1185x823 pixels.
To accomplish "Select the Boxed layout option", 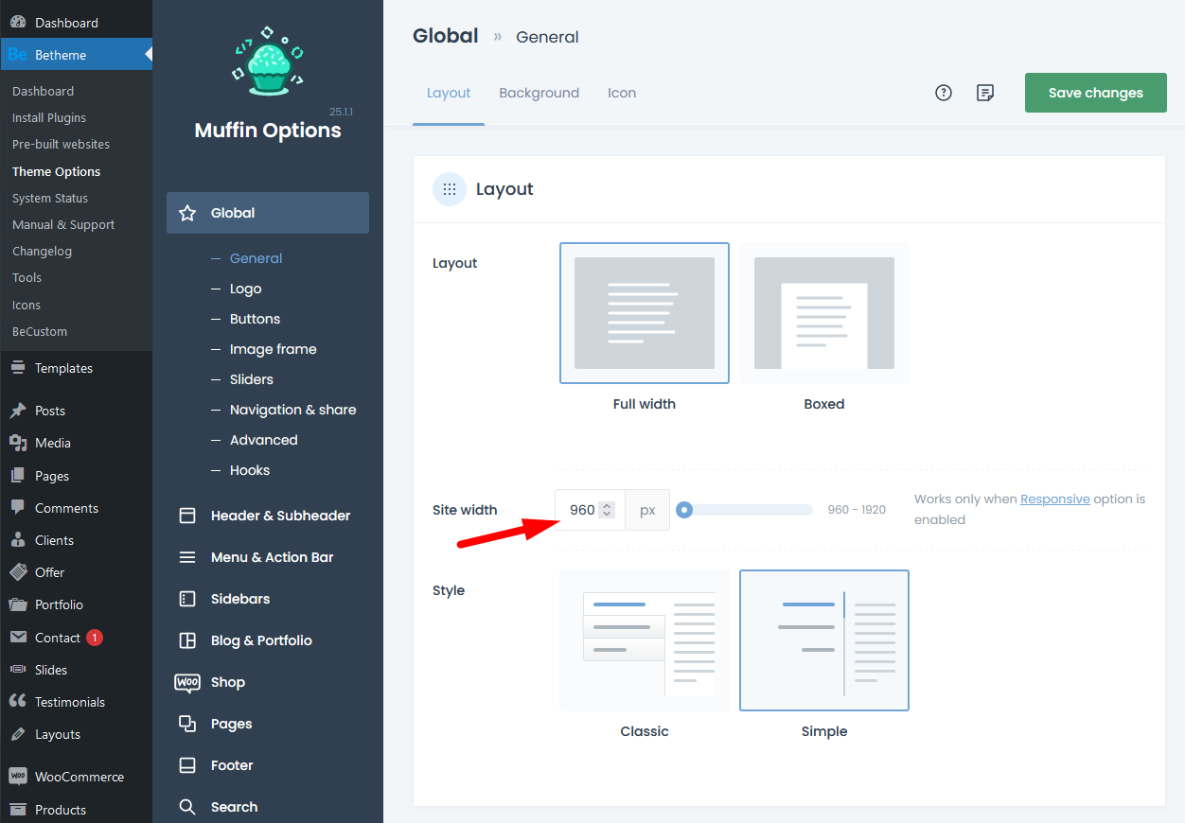I will [x=824, y=313].
